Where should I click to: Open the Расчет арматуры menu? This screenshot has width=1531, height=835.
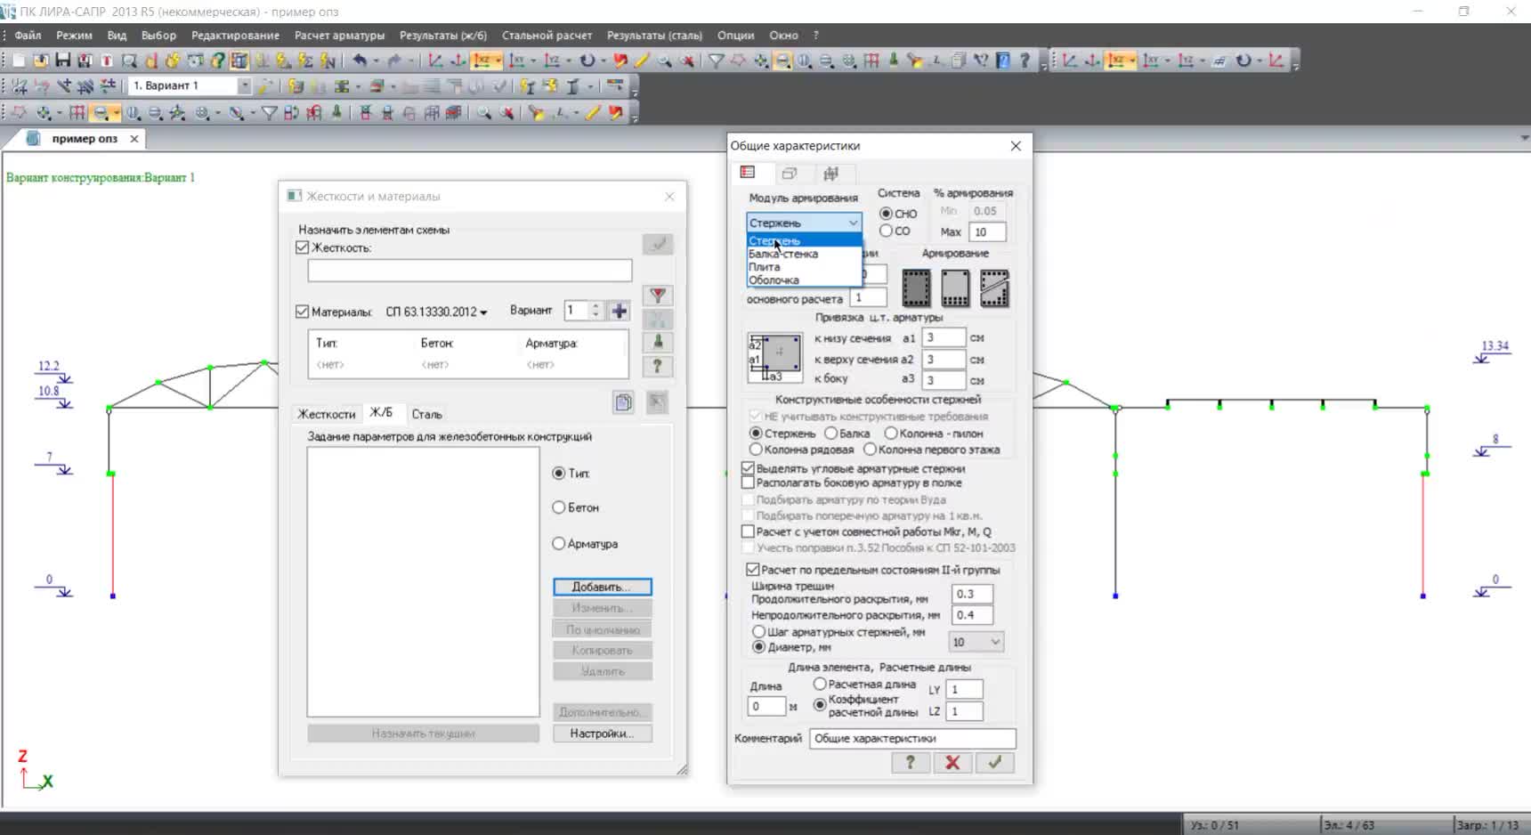click(339, 36)
